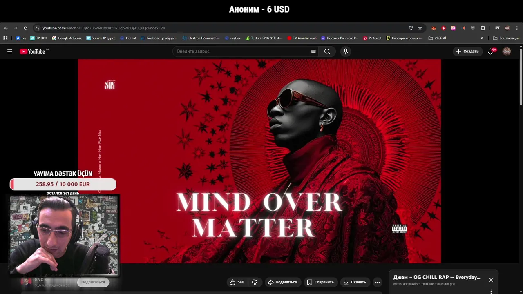Open the 'Словарь игровых' bookmark
This screenshot has width=523, height=294.
[405, 38]
